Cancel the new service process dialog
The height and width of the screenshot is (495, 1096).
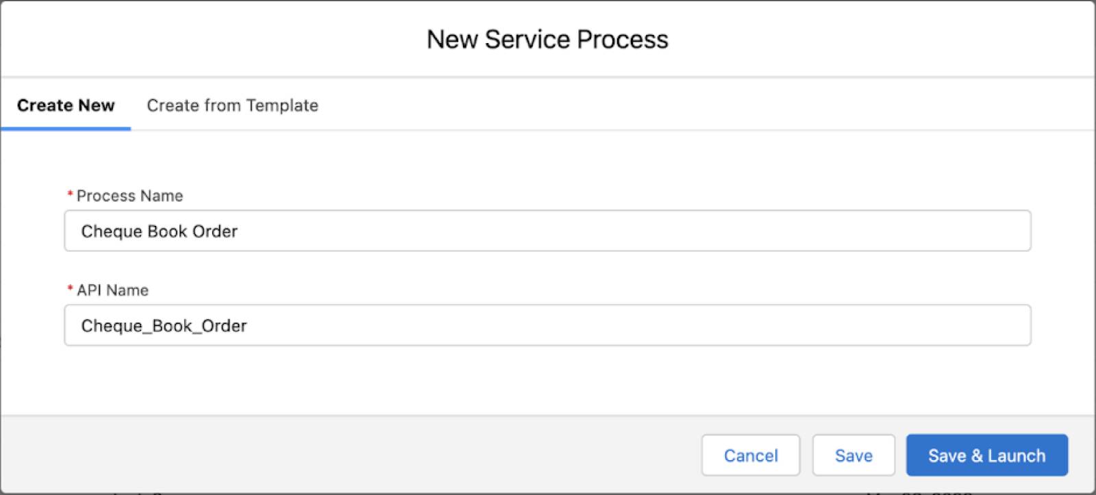click(x=750, y=455)
